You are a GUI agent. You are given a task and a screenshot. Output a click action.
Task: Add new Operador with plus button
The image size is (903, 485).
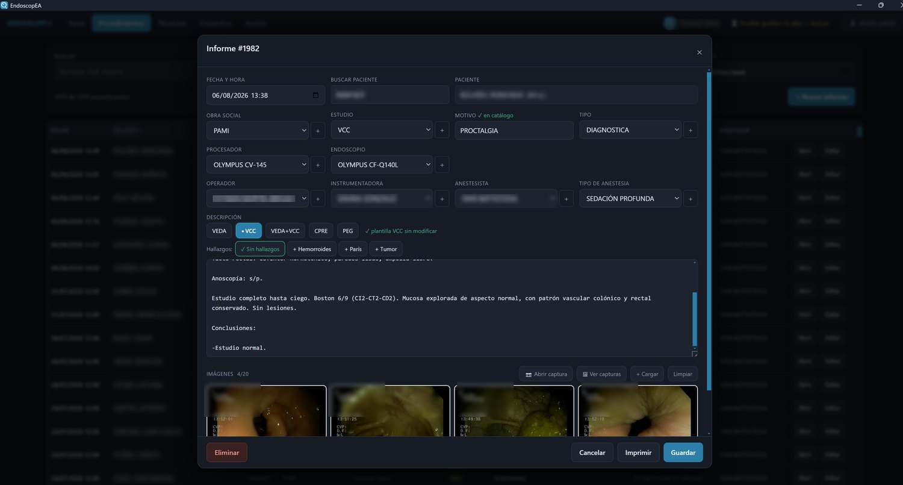pos(318,198)
